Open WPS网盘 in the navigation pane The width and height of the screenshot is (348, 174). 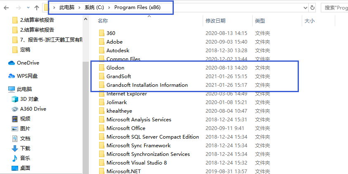pos(23,76)
